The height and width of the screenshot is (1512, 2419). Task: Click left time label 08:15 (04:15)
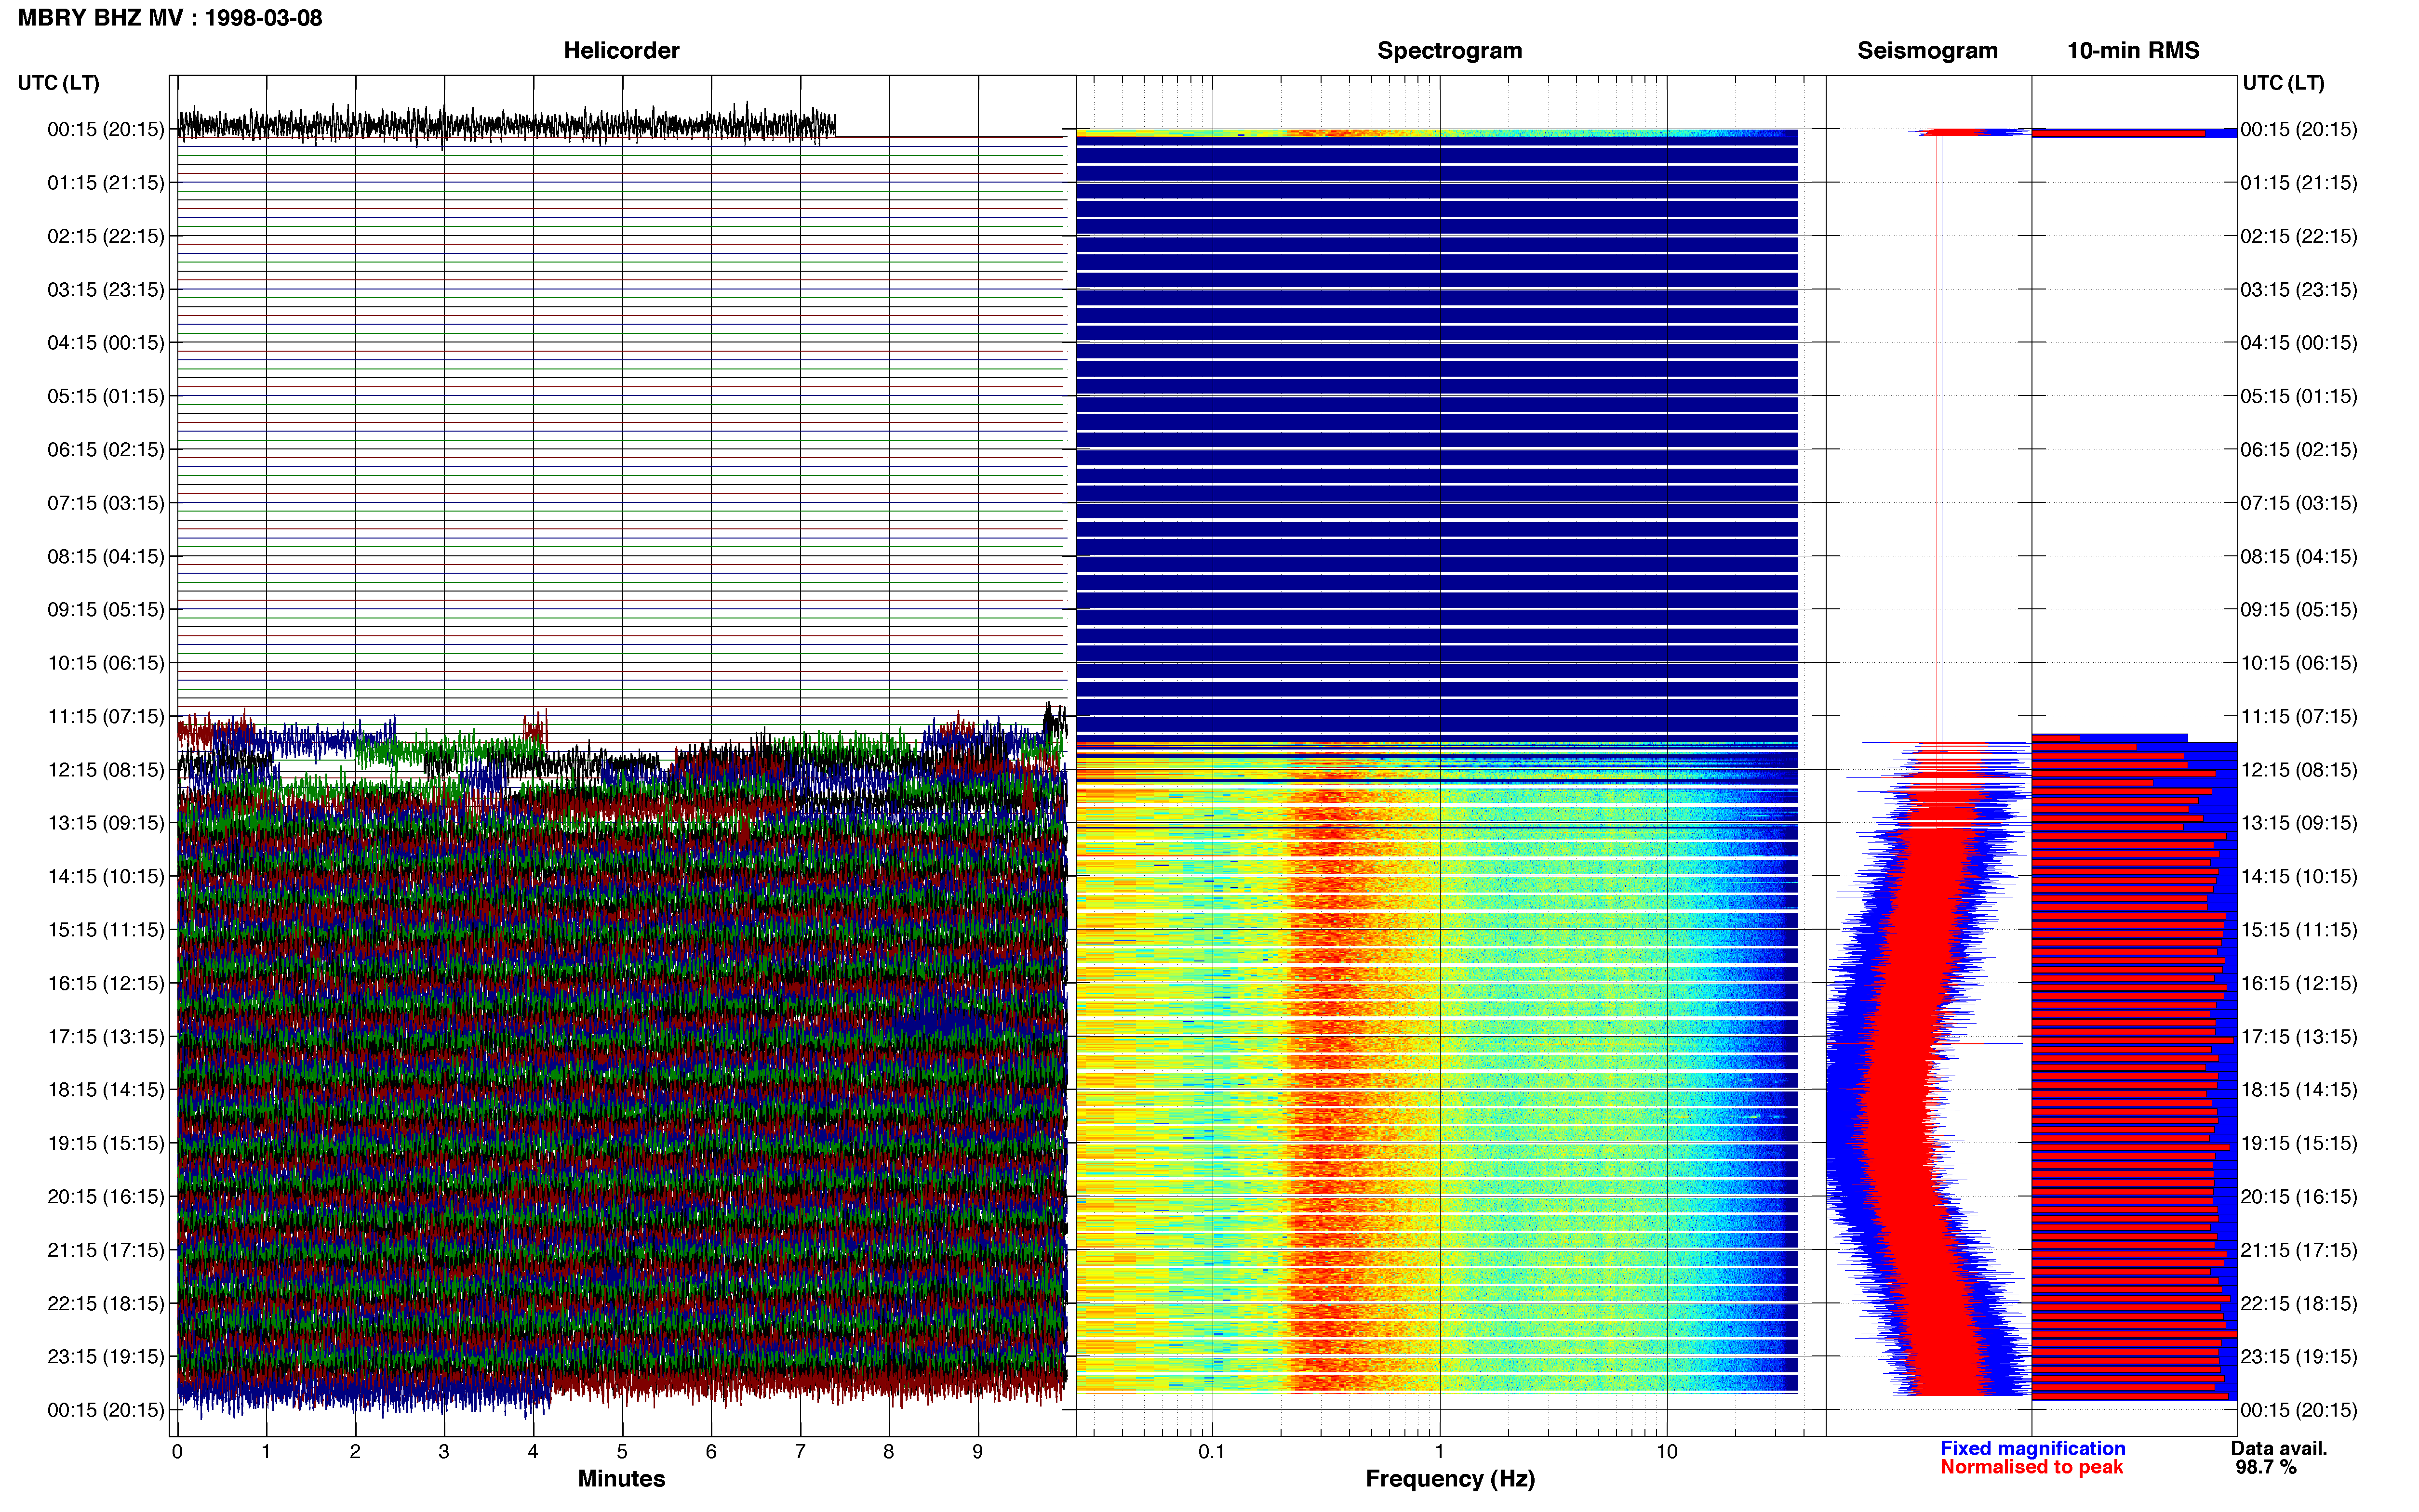coord(106,556)
